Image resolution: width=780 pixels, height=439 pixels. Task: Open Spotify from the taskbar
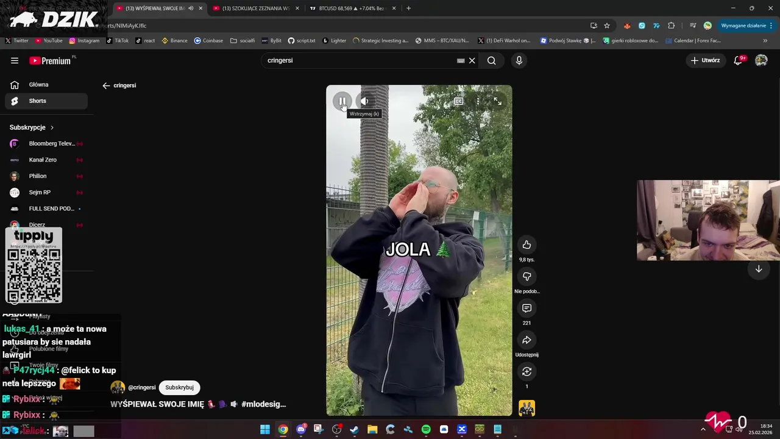426,429
